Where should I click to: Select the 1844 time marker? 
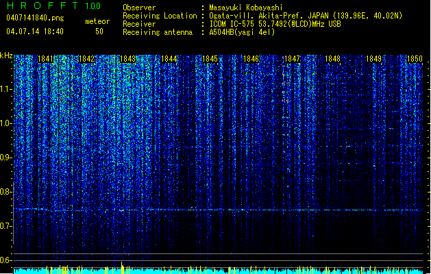click(169, 59)
